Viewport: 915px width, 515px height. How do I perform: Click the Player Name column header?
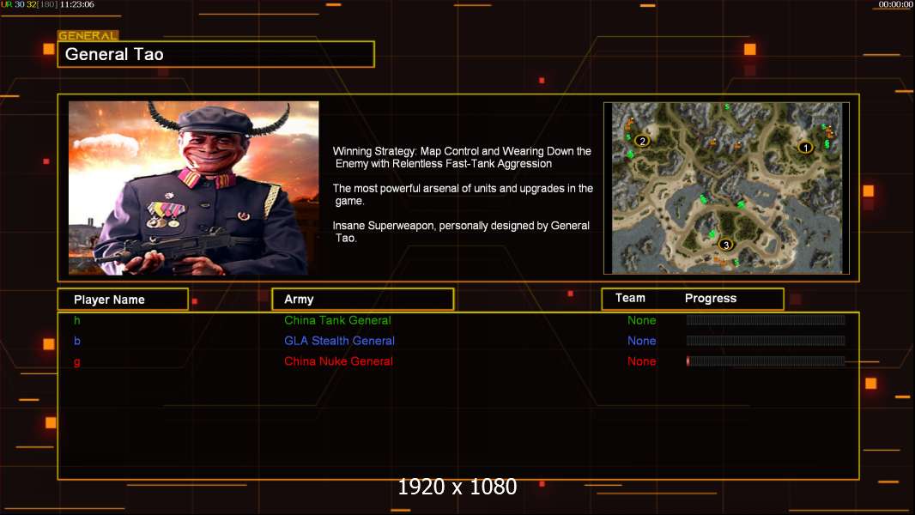point(123,300)
